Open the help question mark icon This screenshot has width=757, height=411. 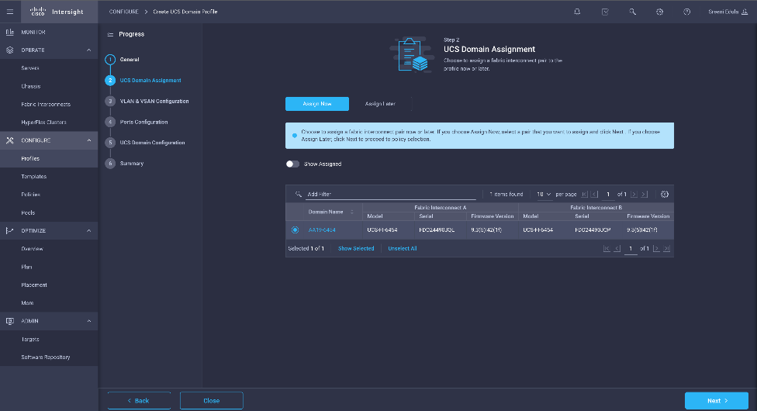point(686,12)
